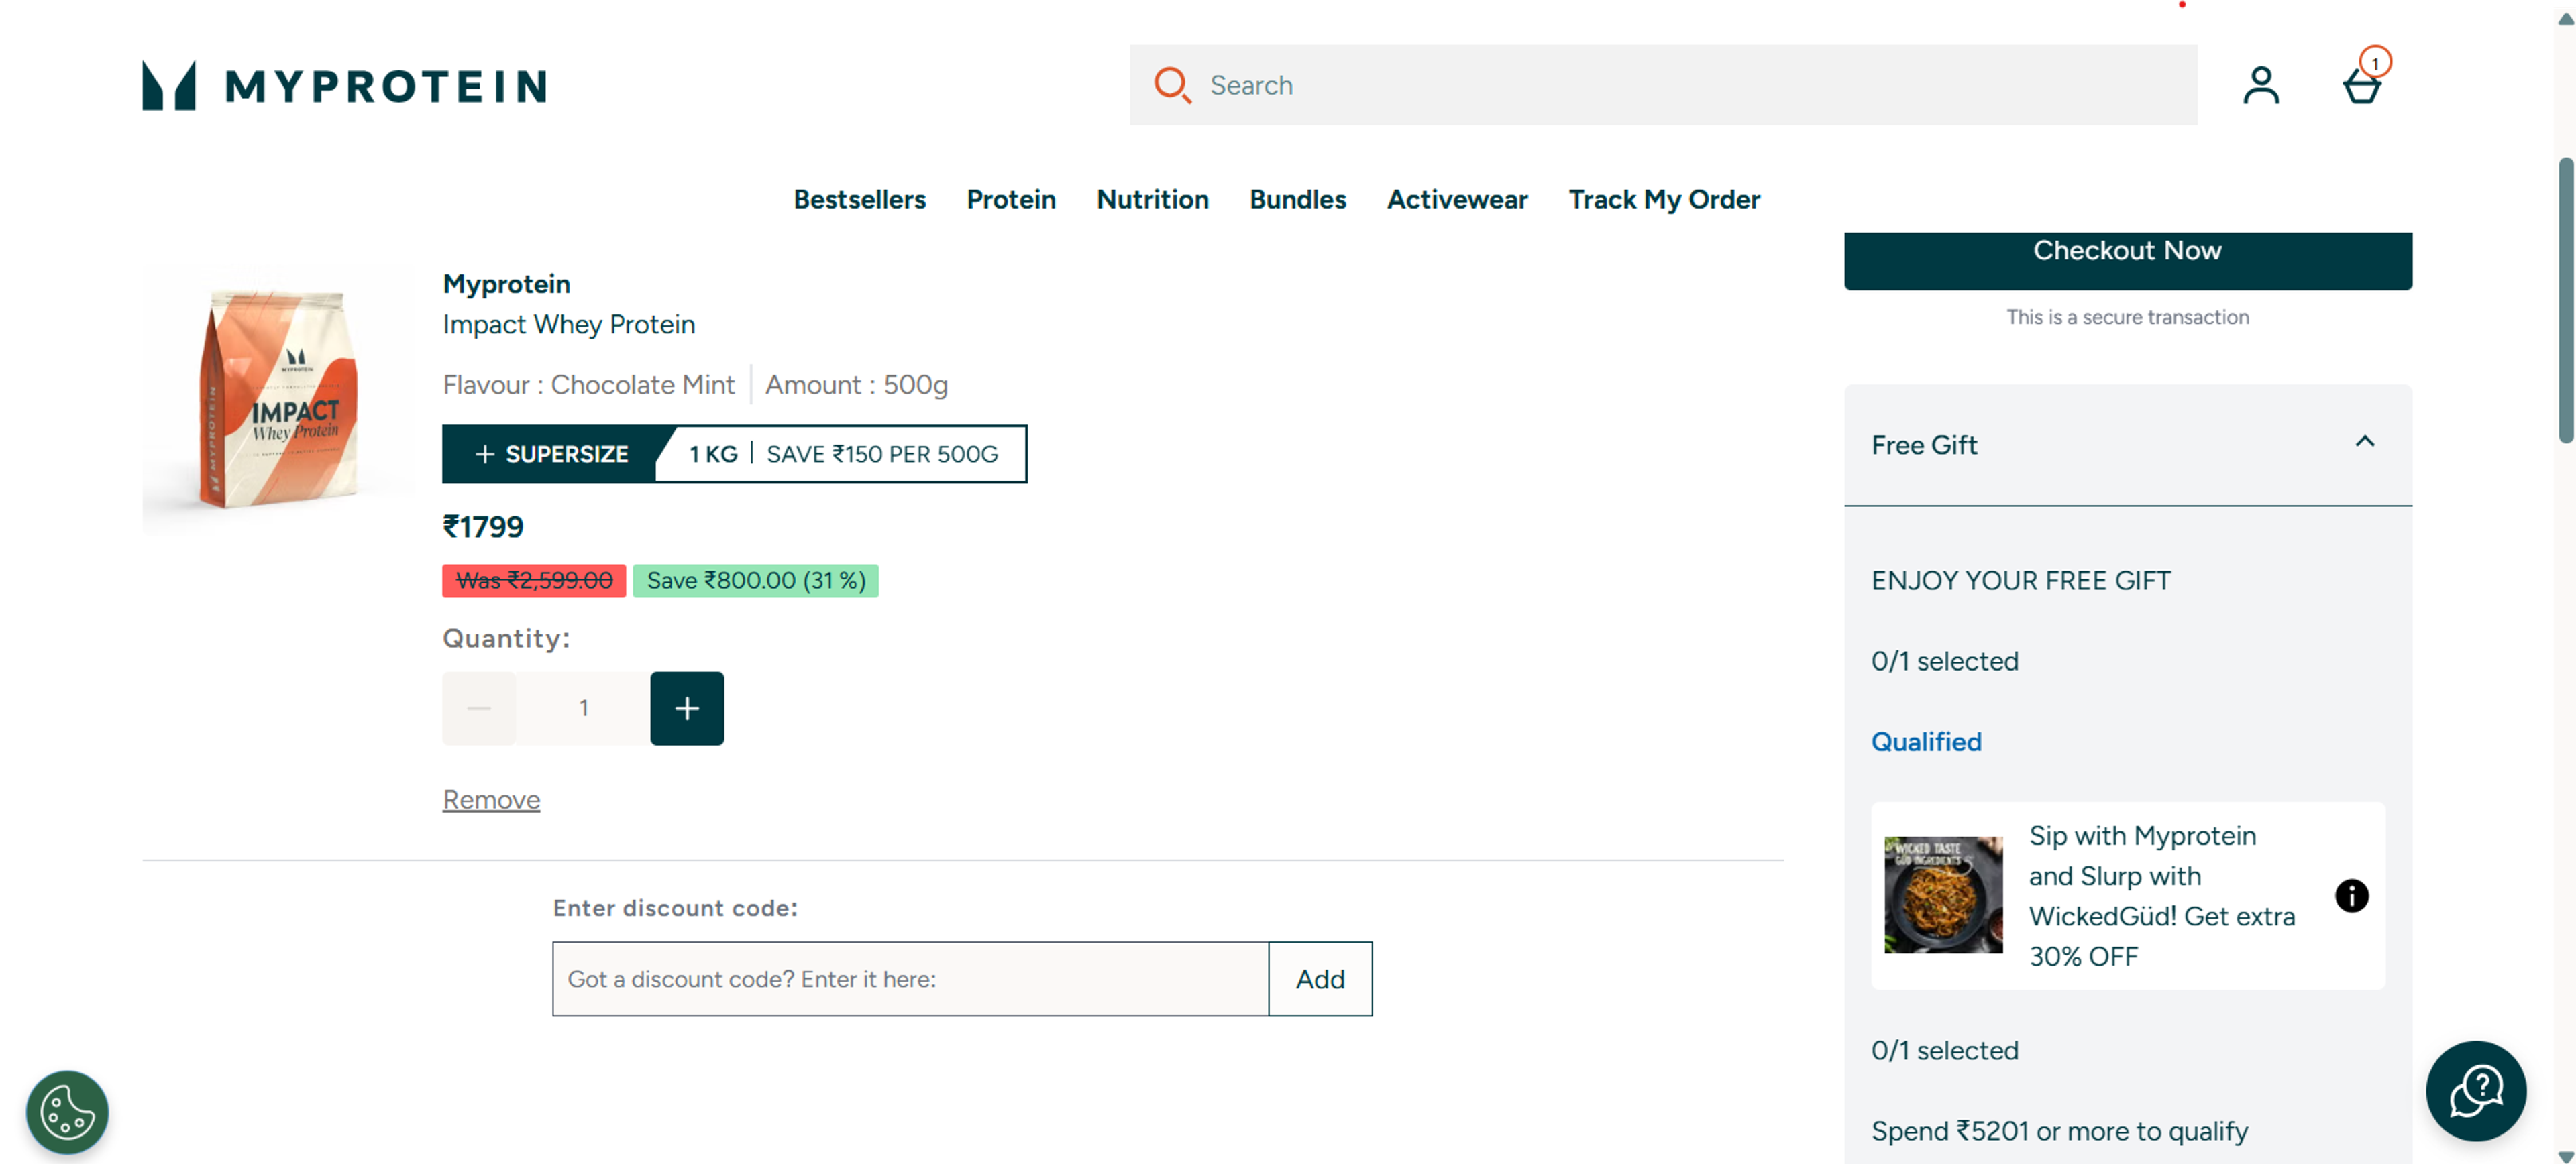Viewport: 2576px width, 1164px height.
Task: Click the Free Gift heading
Action: [1924, 445]
